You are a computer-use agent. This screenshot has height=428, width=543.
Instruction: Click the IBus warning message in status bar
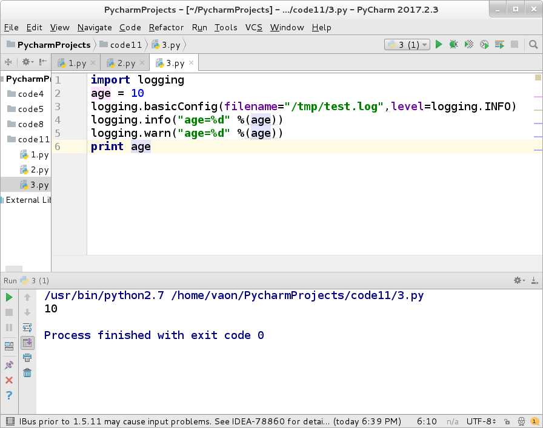tap(210, 421)
